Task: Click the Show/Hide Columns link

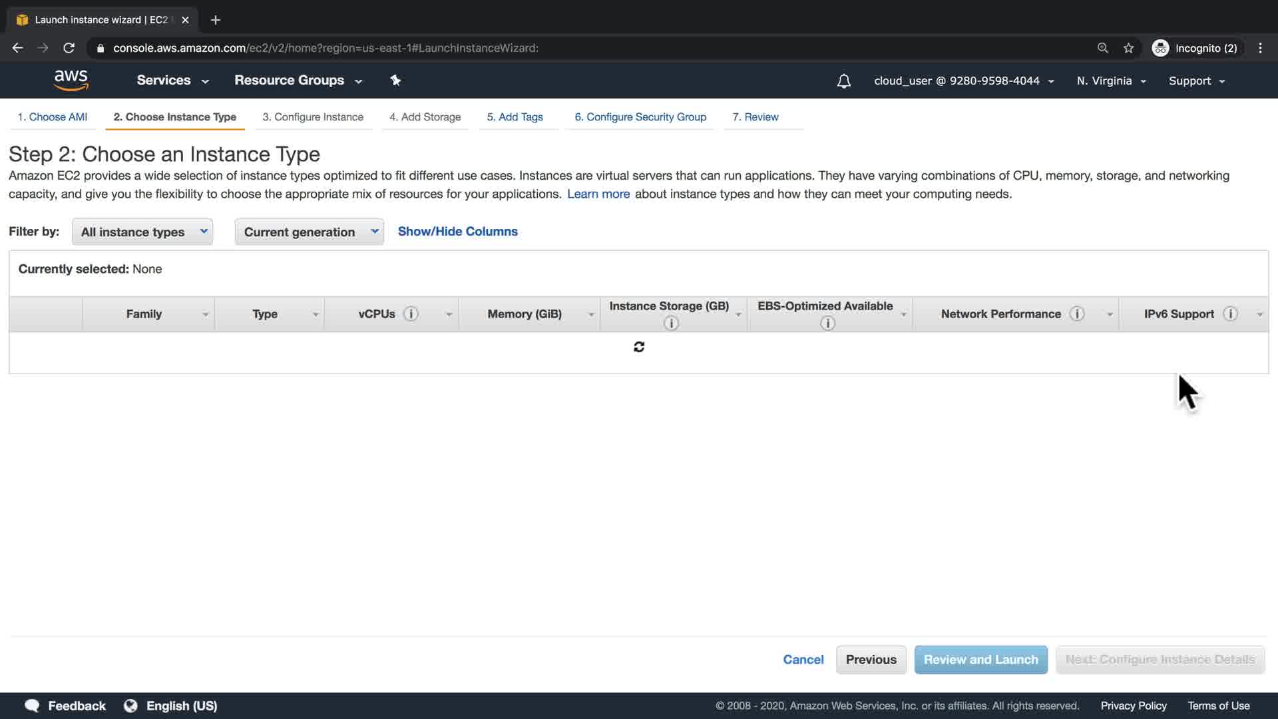Action: [457, 232]
